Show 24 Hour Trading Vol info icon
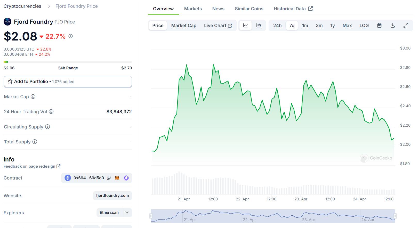The width and height of the screenshot is (418, 228). tap(51, 111)
